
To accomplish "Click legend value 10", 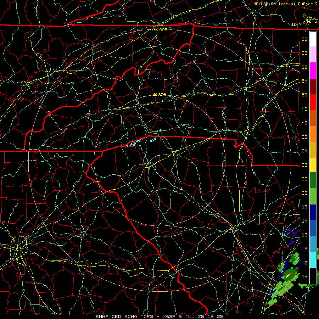I will (304, 235).
